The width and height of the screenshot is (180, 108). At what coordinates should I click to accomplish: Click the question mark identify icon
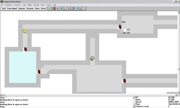73,8
